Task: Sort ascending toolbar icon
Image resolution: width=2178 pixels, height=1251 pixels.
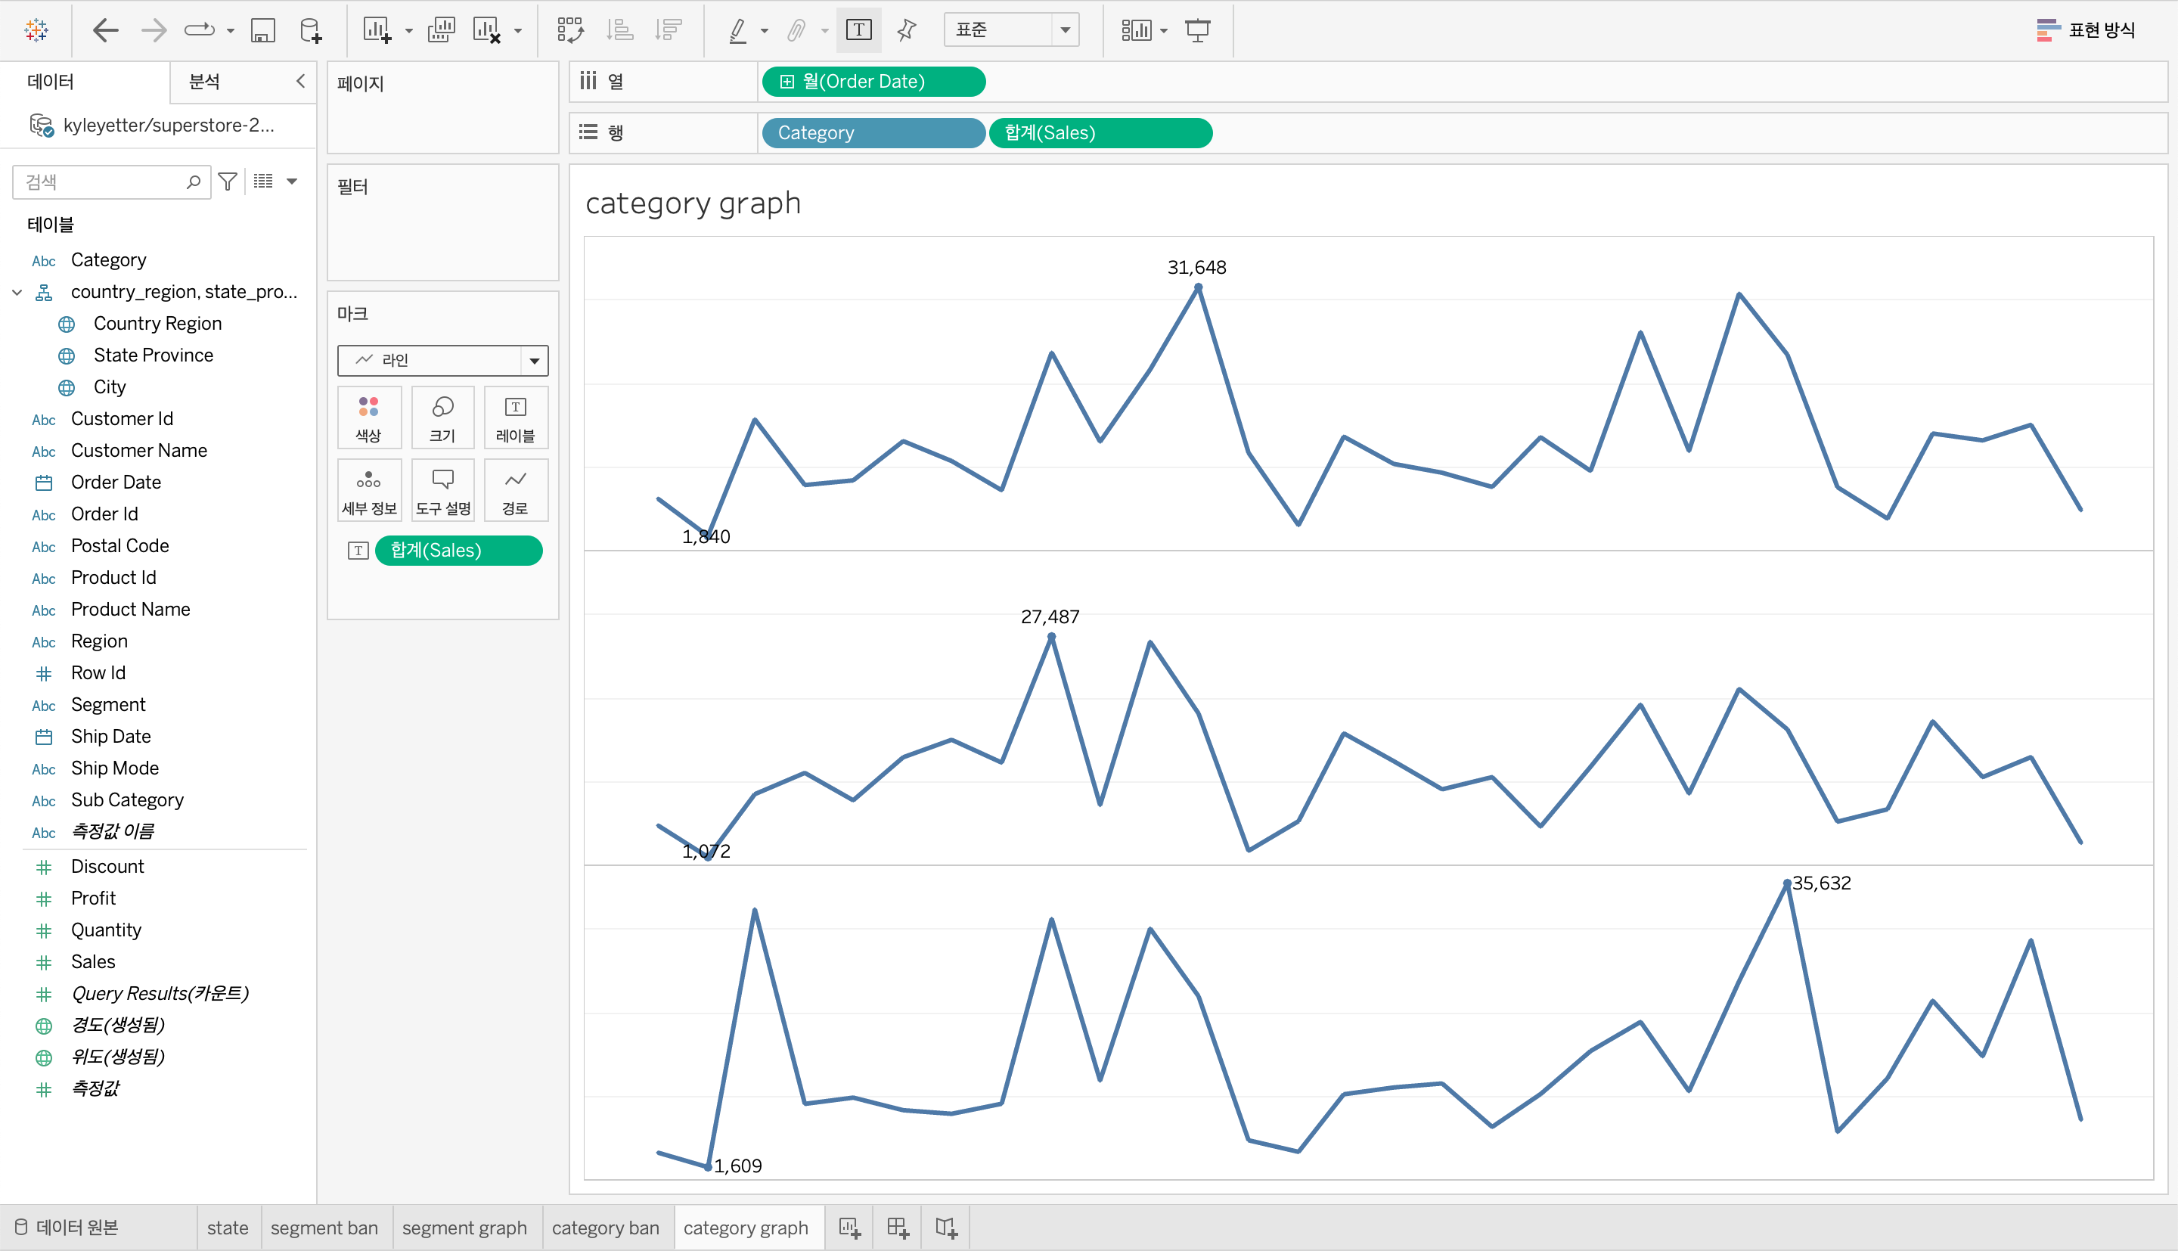Action: coord(619,30)
